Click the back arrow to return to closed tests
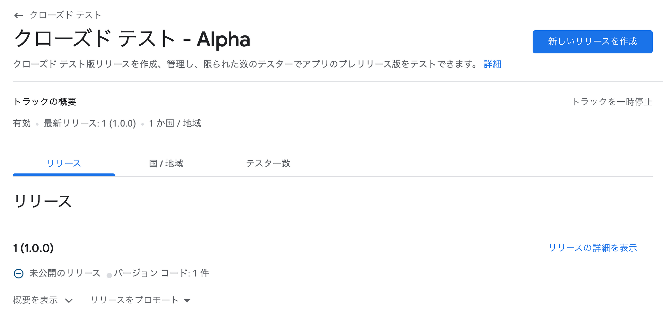This screenshot has width=663, height=326. 19,15
